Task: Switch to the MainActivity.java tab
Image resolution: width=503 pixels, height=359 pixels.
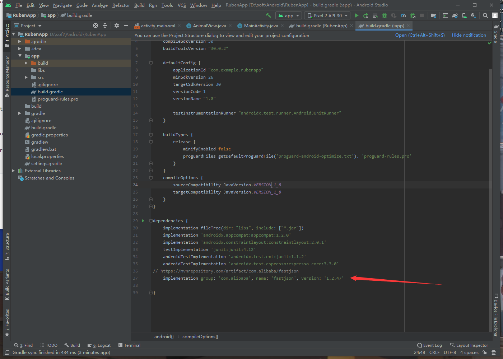Action: coord(261,26)
